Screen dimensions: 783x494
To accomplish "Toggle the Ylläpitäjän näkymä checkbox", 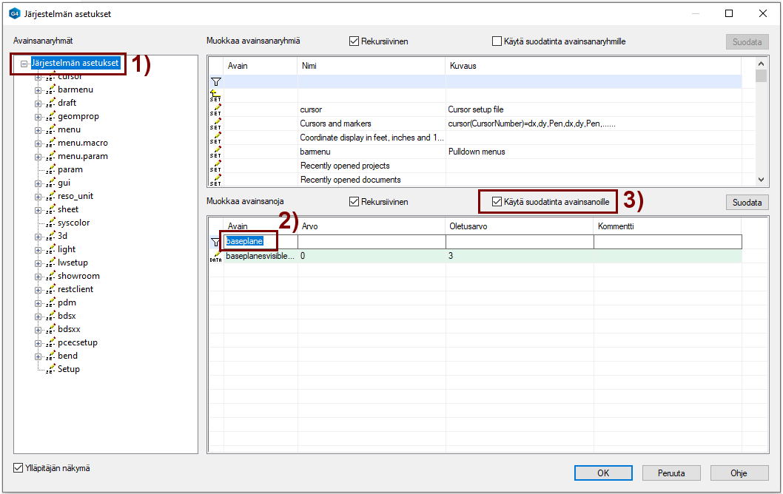I will (x=19, y=468).
